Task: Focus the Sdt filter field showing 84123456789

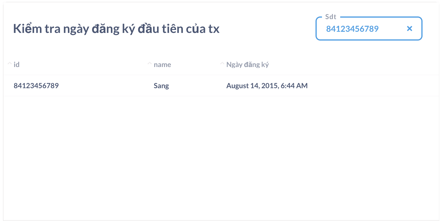Action: 352,29
